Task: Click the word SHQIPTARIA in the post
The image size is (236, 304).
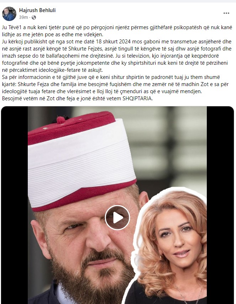Action: tap(137, 98)
